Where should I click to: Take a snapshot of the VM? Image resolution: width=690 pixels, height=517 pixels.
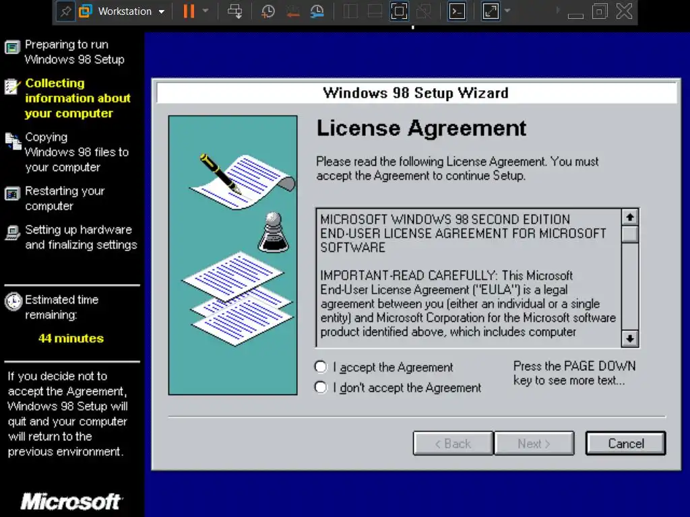(268, 11)
